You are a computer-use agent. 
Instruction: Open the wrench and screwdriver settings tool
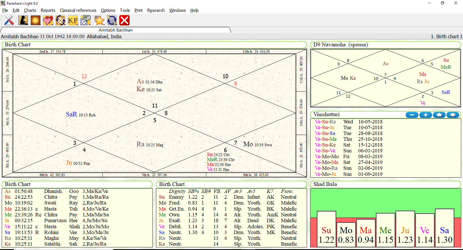click(9, 21)
